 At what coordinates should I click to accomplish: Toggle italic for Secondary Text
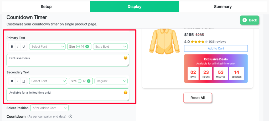[18, 81]
